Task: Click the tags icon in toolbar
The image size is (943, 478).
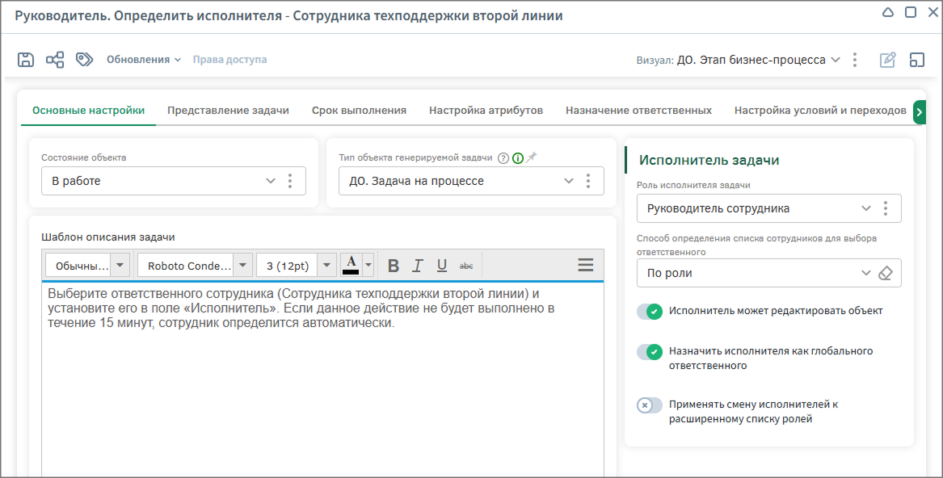Action: (84, 59)
